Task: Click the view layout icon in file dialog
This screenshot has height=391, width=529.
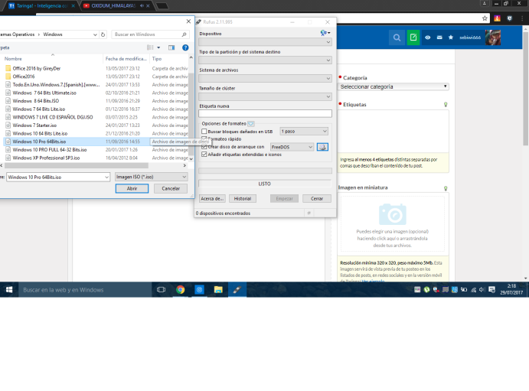Action: (x=150, y=47)
